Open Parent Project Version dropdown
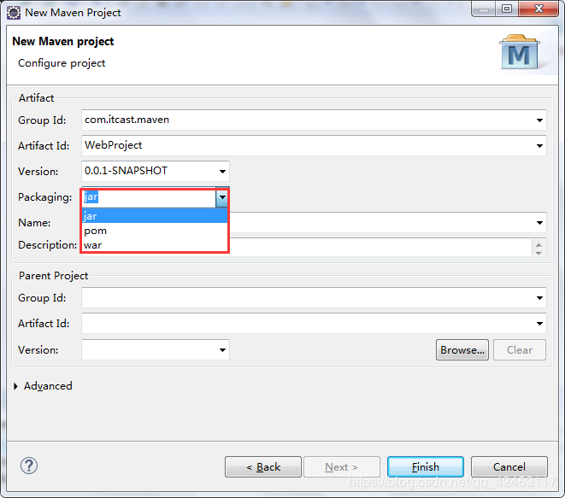This screenshot has width=565, height=498. click(222, 349)
